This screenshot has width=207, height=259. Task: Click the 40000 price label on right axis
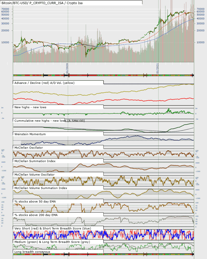[201, 19]
